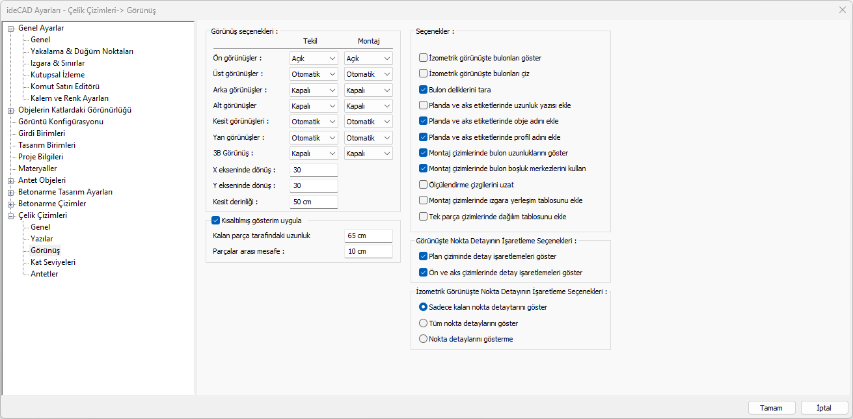
Task: Select Tüm nokta detaylarını göster radio
Action: [x=424, y=323]
